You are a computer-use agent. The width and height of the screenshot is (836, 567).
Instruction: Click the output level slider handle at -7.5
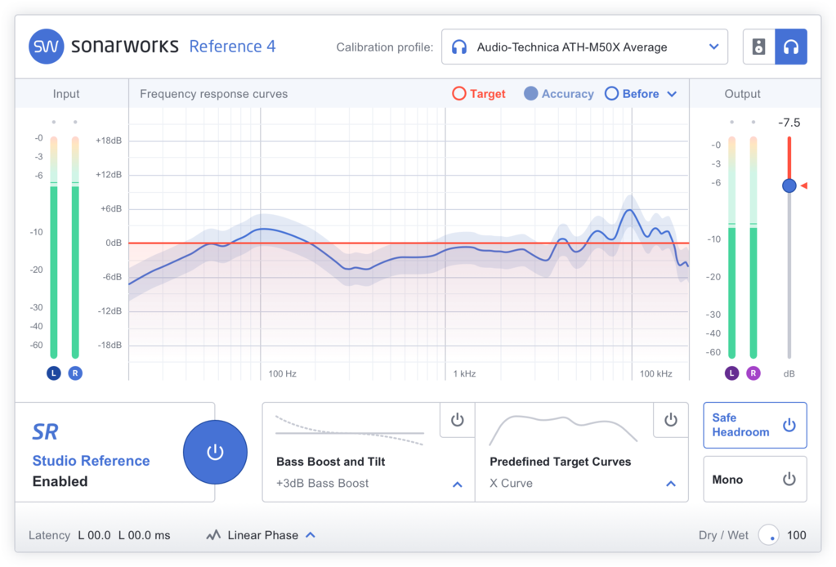point(789,185)
